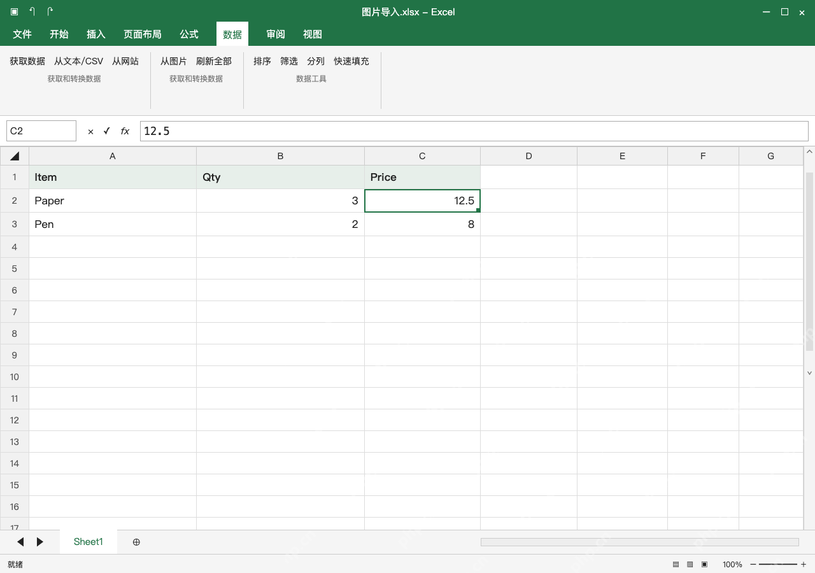
Task: Enable 筛选 filter on the data
Action: click(x=289, y=61)
